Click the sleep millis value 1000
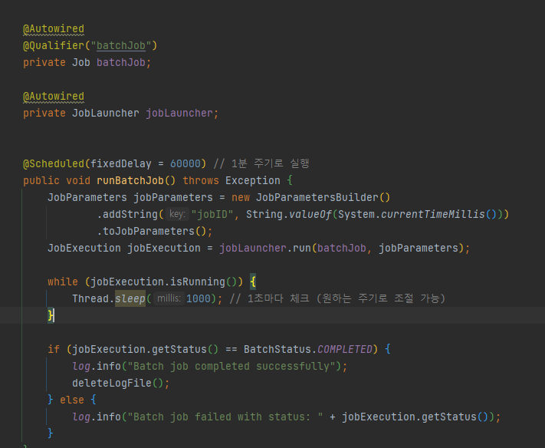The width and height of the screenshot is (545, 448). (198, 298)
